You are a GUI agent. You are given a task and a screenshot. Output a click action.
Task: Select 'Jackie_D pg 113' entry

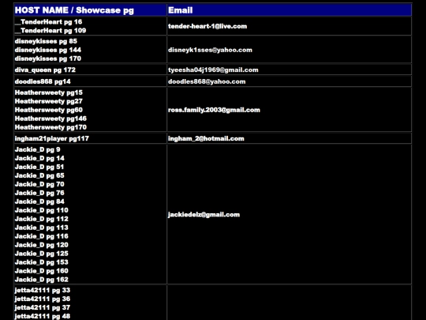coord(41,228)
